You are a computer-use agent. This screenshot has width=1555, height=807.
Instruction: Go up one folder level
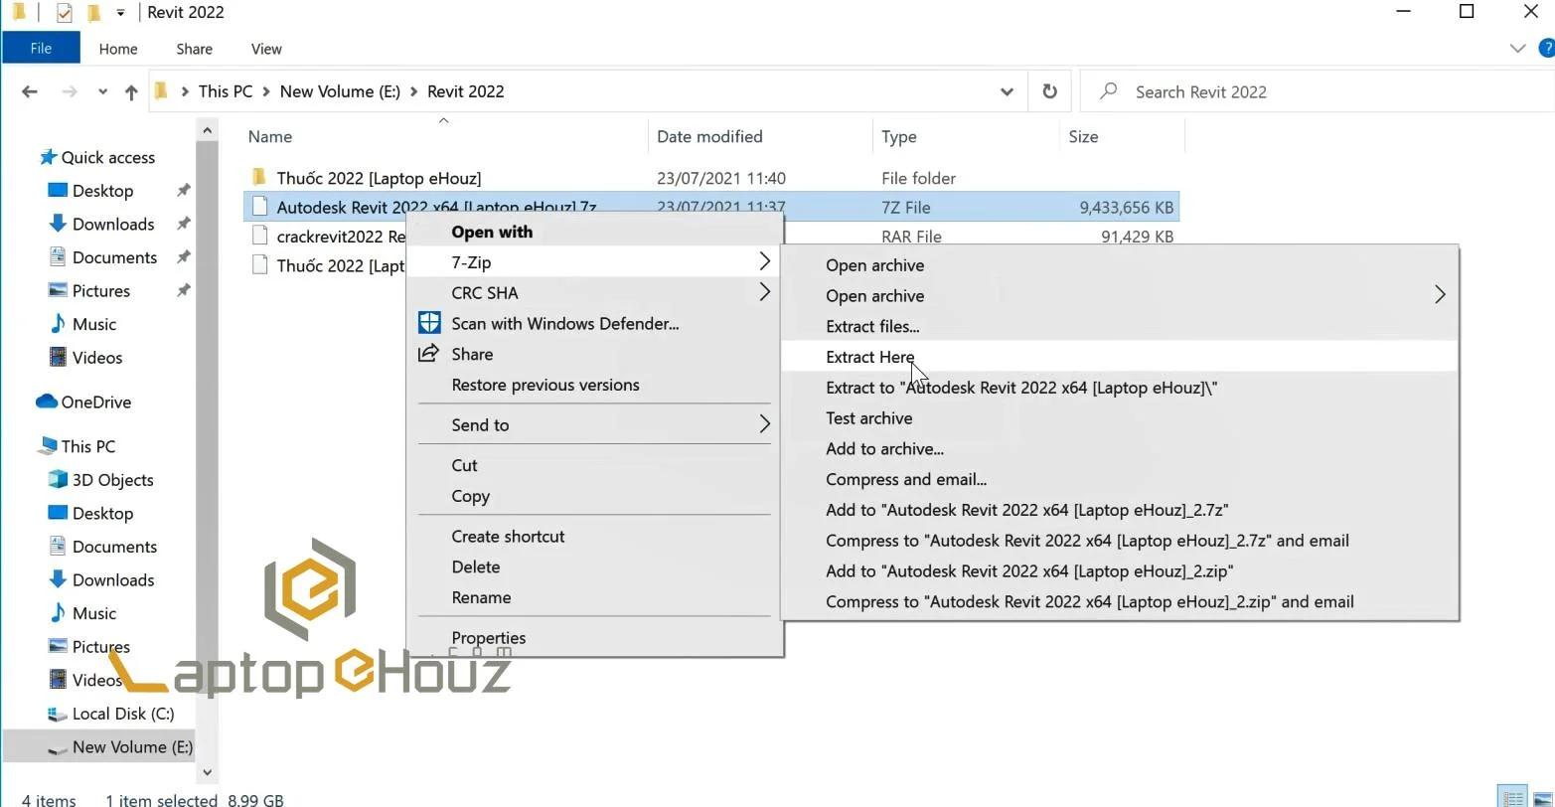pos(131,91)
